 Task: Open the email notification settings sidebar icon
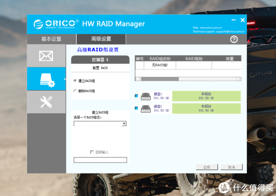[x=46, y=56]
